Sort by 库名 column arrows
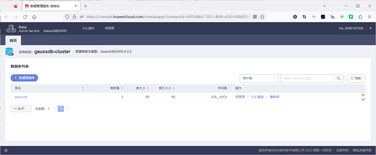Image resolution: width=376 pixels, height=155 pixels. click(83, 88)
